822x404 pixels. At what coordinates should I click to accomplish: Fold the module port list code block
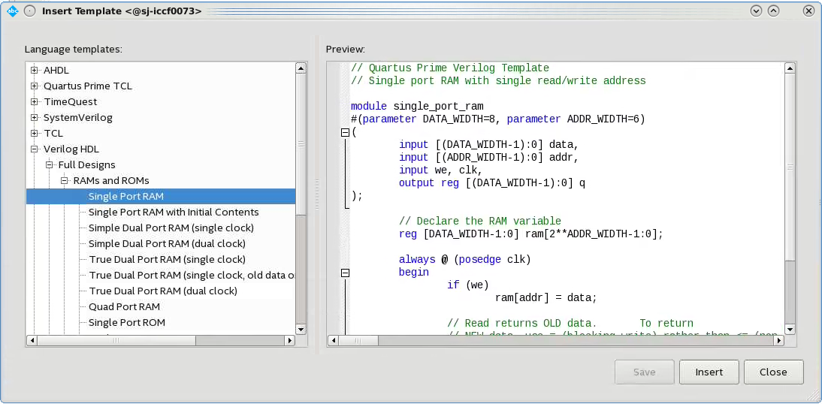pyautogui.click(x=346, y=132)
